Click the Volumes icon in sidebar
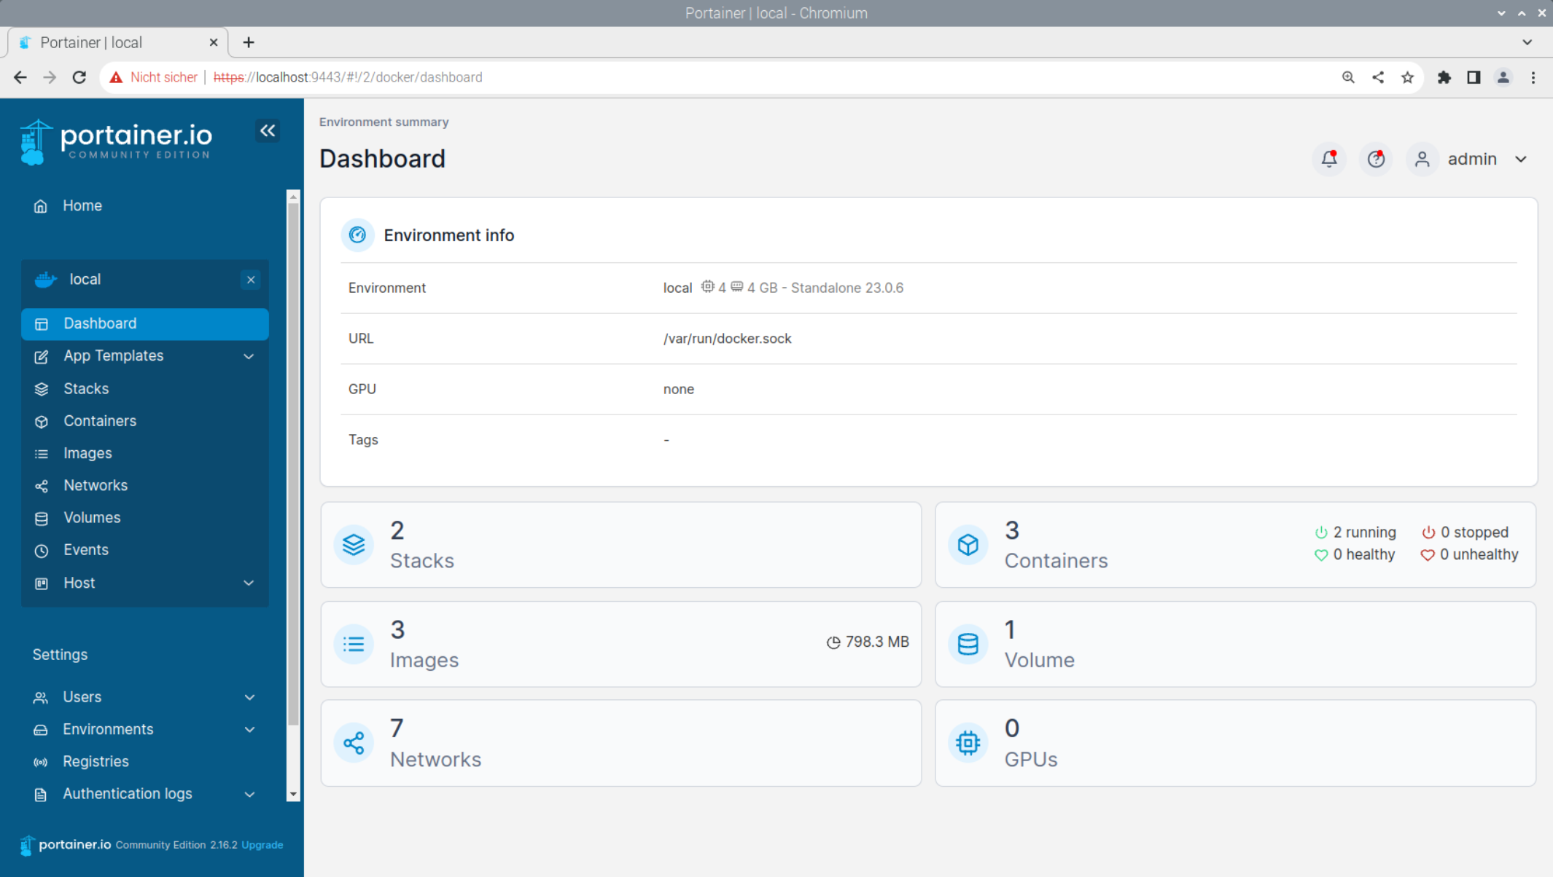 pyautogui.click(x=39, y=517)
